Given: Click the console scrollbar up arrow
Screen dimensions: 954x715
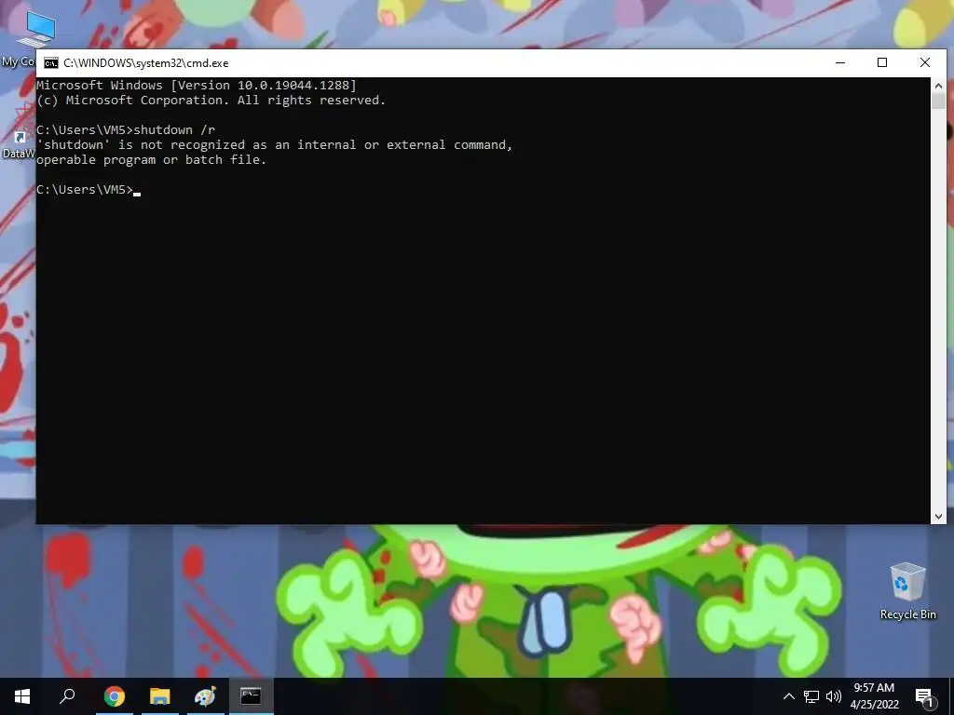Looking at the screenshot, I should click(x=938, y=86).
